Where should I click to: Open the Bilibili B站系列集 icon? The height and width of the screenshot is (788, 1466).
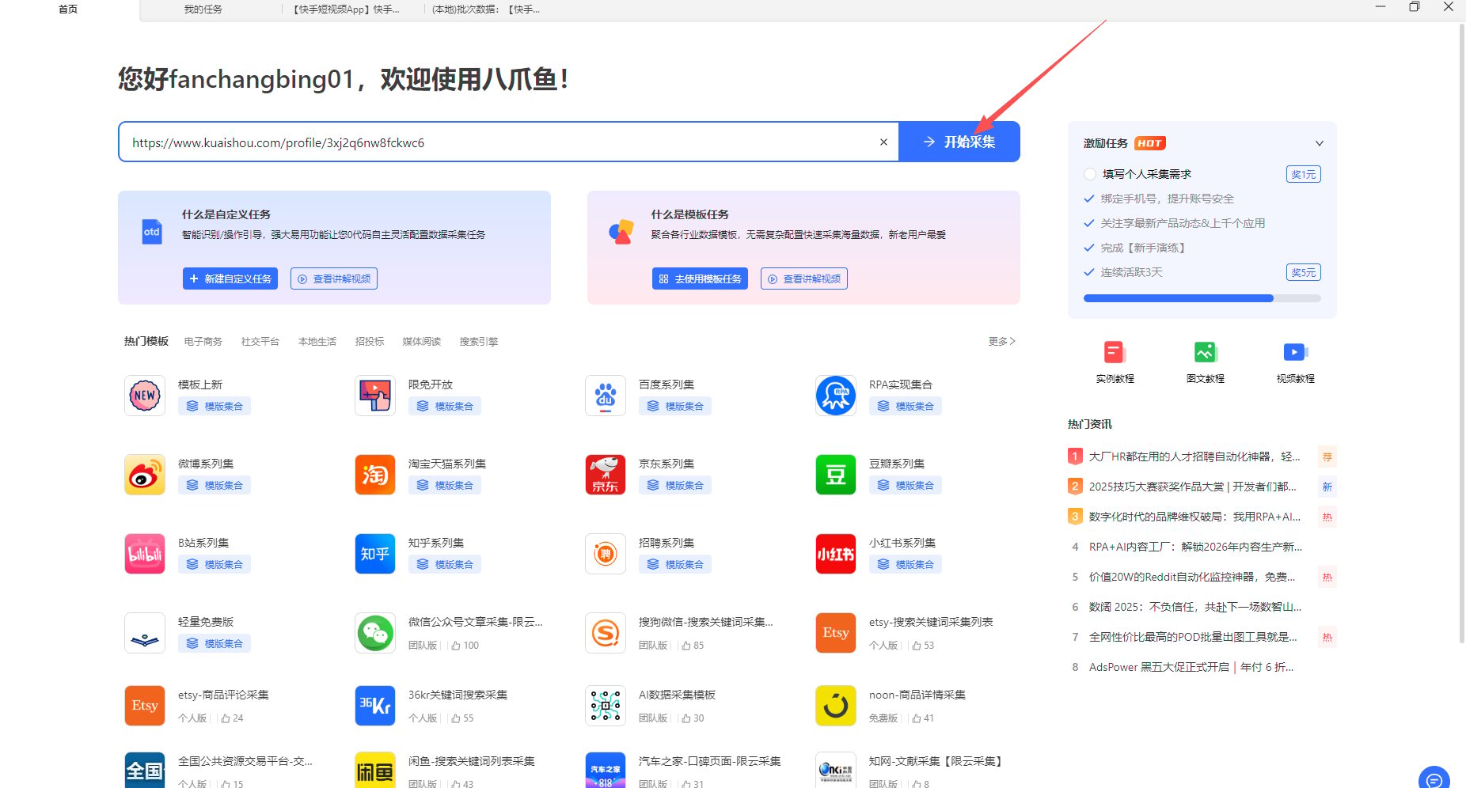point(145,554)
